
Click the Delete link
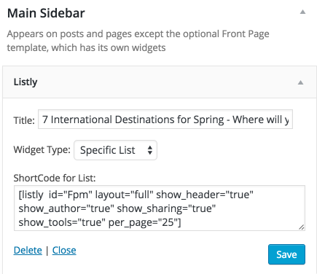coord(28,250)
